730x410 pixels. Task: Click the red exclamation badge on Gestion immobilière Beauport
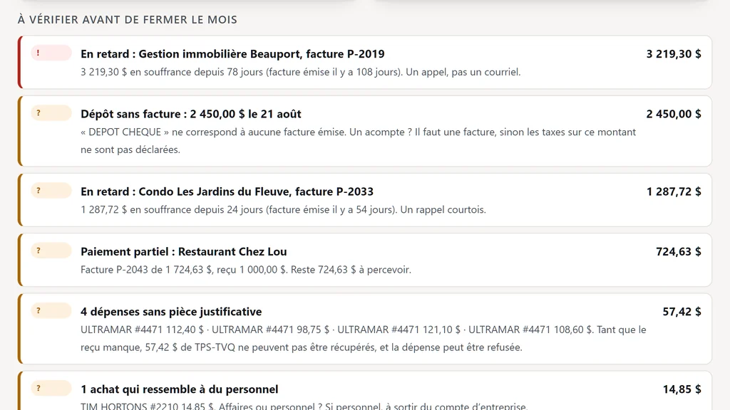click(51, 53)
